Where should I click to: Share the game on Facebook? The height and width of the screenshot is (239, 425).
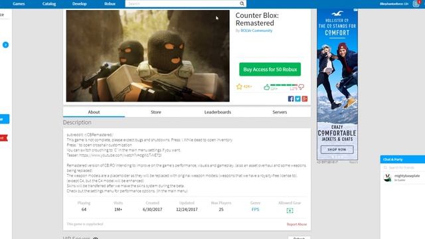tap(291, 99)
